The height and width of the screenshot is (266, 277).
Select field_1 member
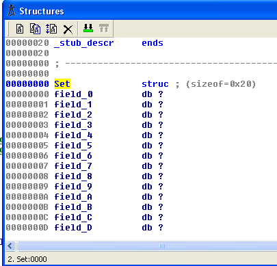click(73, 105)
